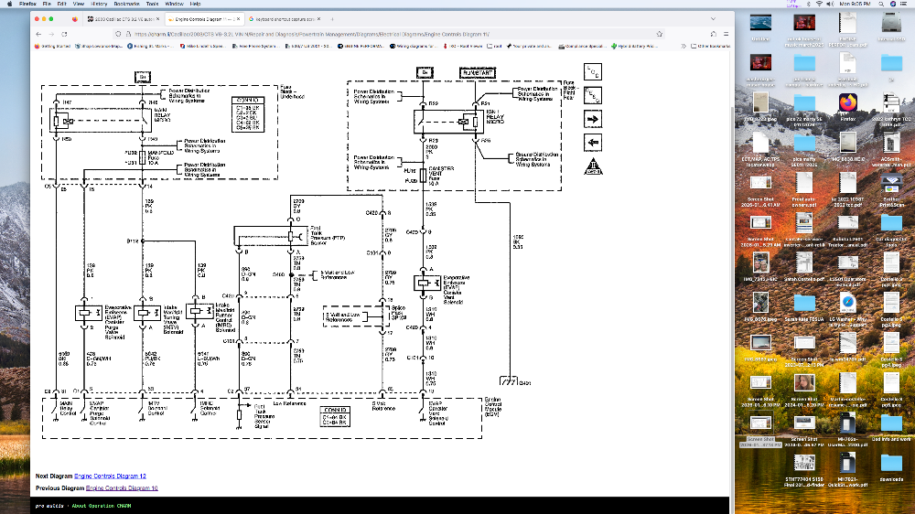Click the browser back arrow button

(x=38, y=34)
